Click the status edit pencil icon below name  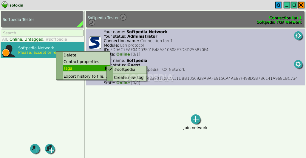[92, 22]
